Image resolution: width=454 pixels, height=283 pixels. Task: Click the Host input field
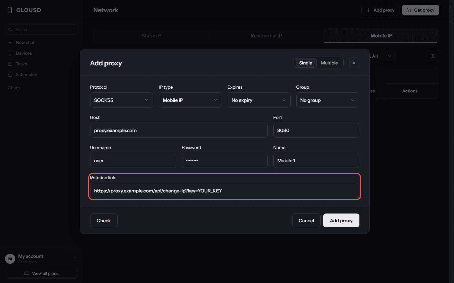pyautogui.click(x=179, y=130)
